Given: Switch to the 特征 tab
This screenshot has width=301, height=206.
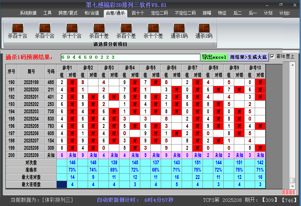Looking at the screenshot, I should 222,13.
